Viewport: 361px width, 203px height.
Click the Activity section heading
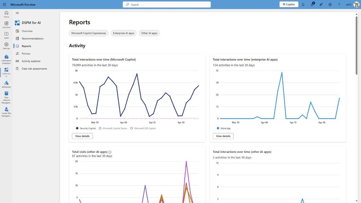click(77, 46)
